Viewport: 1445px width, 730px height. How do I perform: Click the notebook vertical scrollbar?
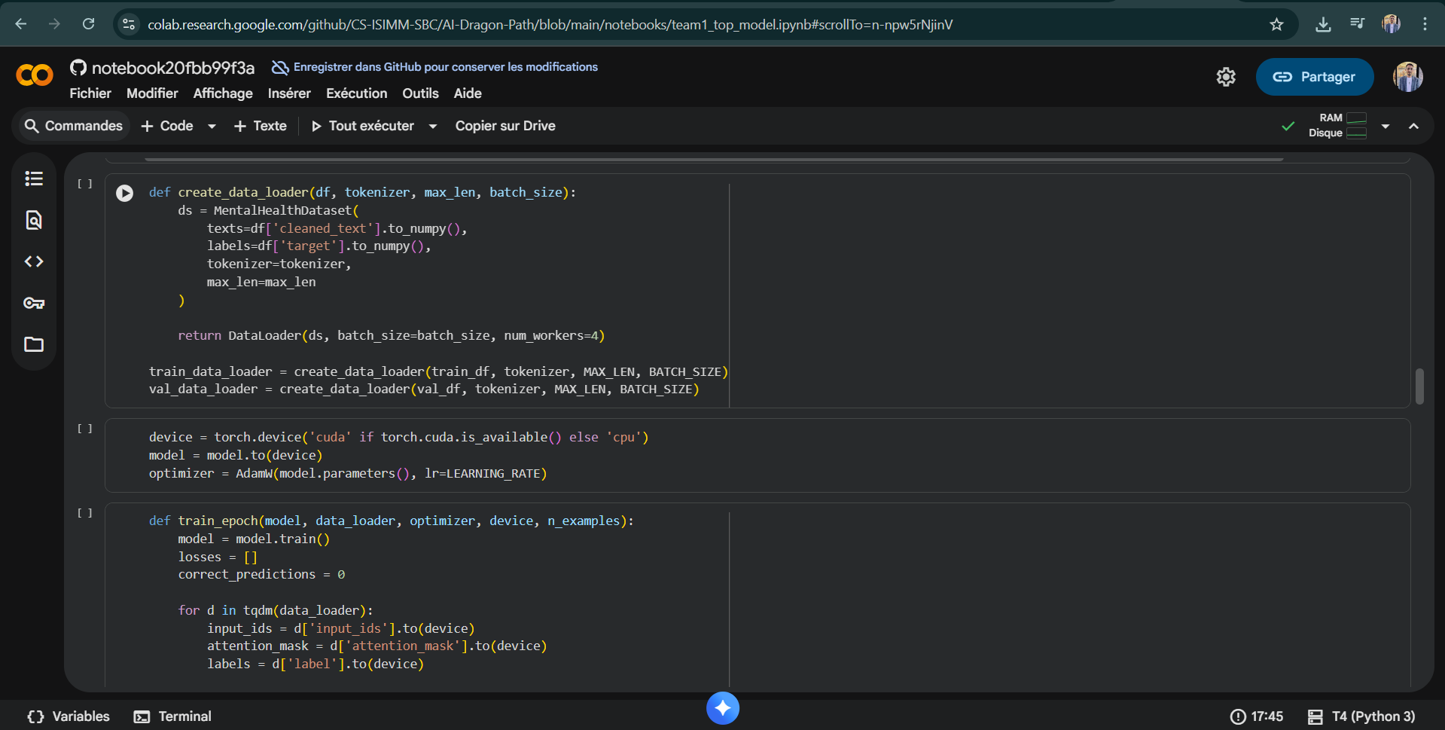(x=1419, y=386)
